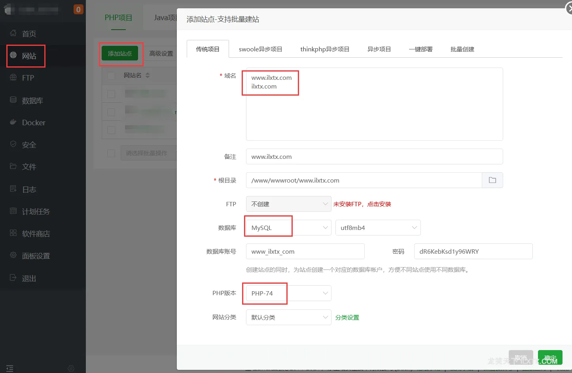Open the utf8mb4 charset dropdown
The height and width of the screenshot is (373, 572).
(x=378, y=228)
